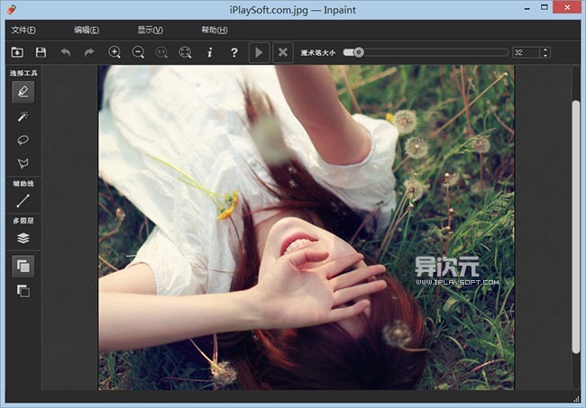Click the Zoom in magnifier icon
The height and width of the screenshot is (408, 586).
click(x=114, y=53)
